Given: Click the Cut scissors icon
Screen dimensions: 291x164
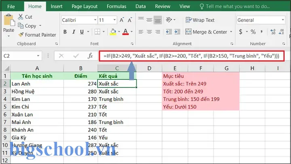Looking at the screenshot, I should (x=21, y=17).
